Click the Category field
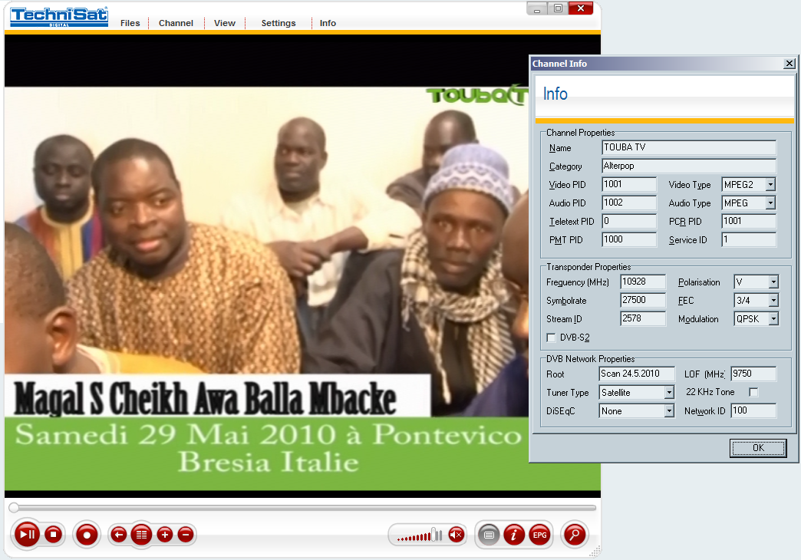801x560 pixels. 689,166
